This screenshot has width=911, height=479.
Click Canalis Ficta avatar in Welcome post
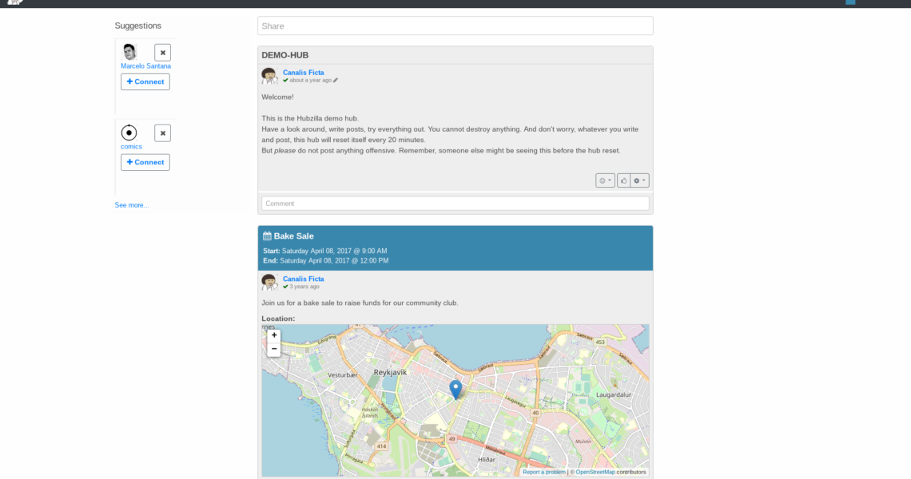coord(269,76)
